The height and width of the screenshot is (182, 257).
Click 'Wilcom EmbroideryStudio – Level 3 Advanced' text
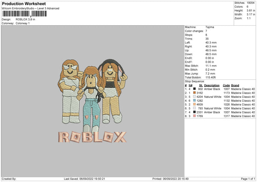[30, 9]
